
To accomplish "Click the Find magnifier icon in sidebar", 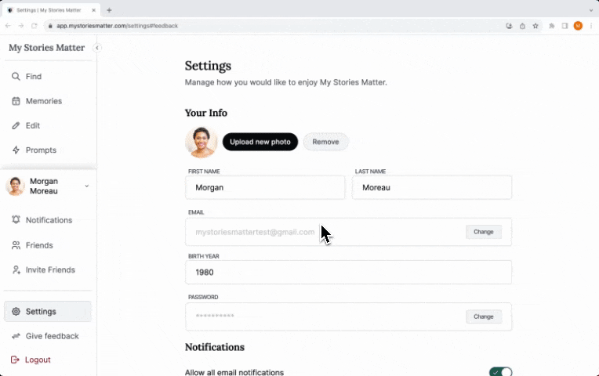I will coord(16,76).
